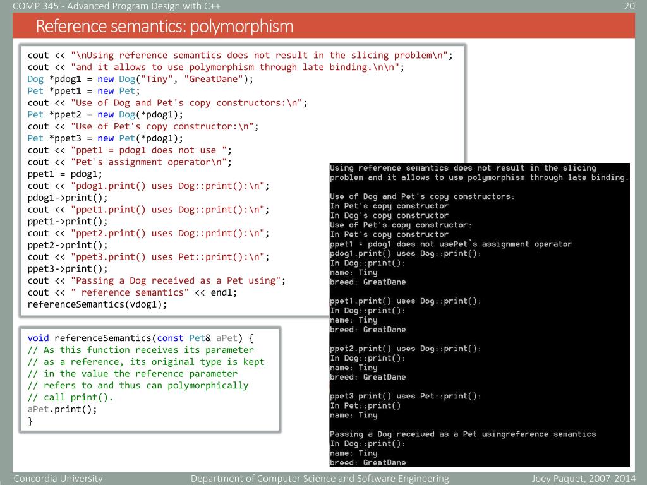This screenshot has width=647, height=485.
Task: Select the line 'Pet *ppet3 = new Pet(*pdog1);'
Action: tap(106, 138)
